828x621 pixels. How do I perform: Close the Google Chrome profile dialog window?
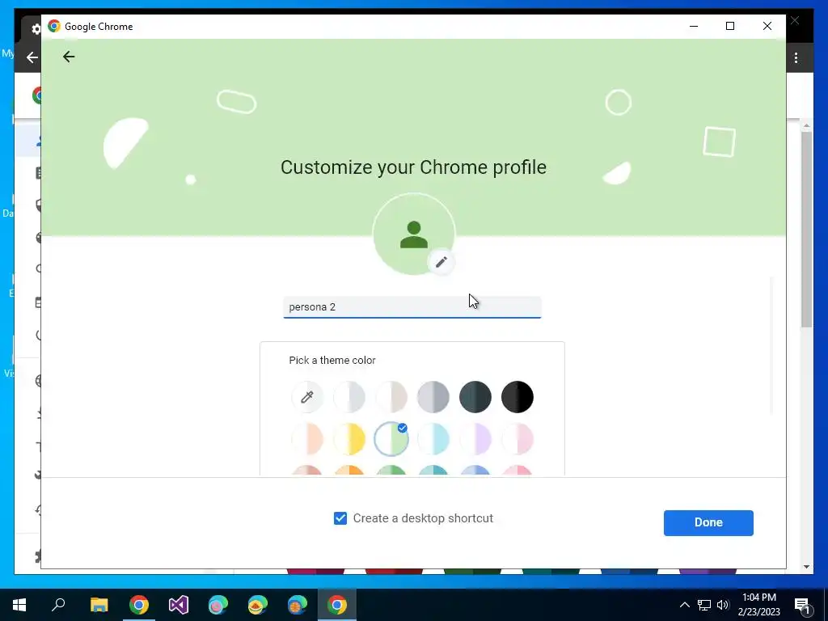point(767,26)
